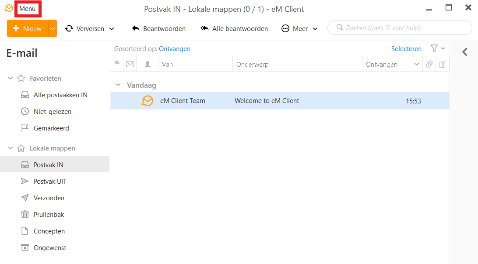
Task: Sort by the attachment paperclip column
Action: (429, 64)
